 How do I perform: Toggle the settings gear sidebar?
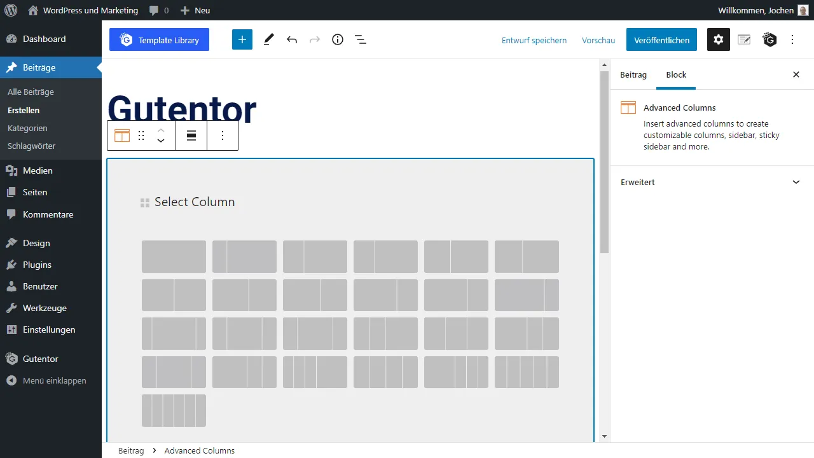point(719,39)
